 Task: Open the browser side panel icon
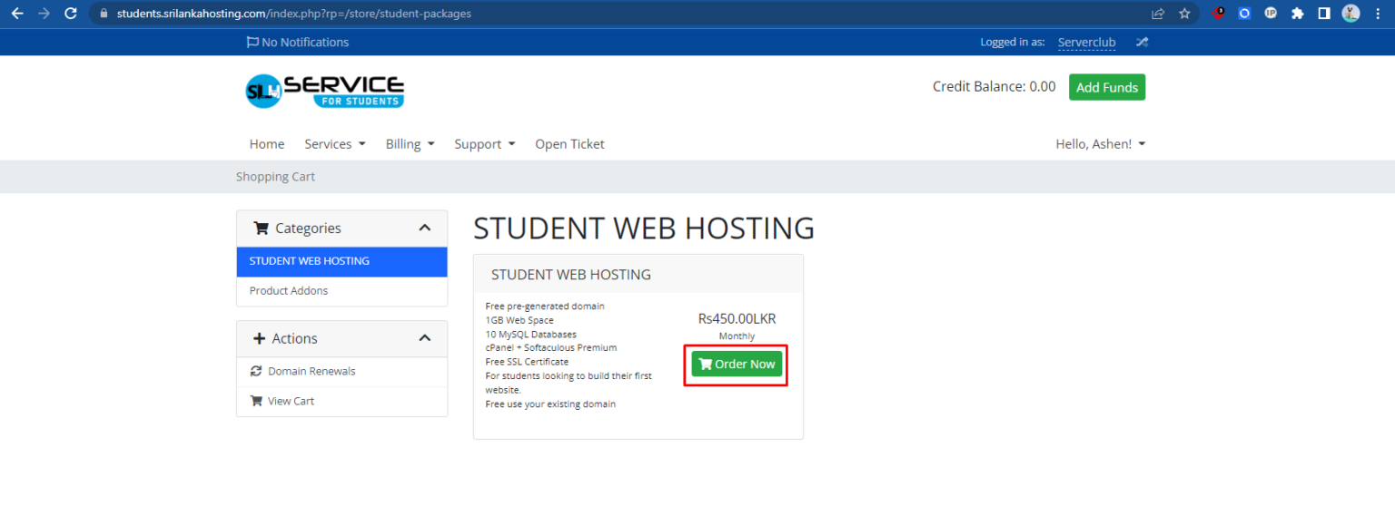1324,14
